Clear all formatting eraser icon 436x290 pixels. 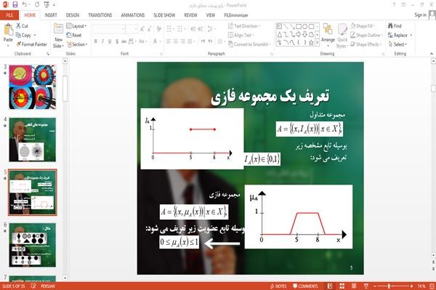coord(158,28)
